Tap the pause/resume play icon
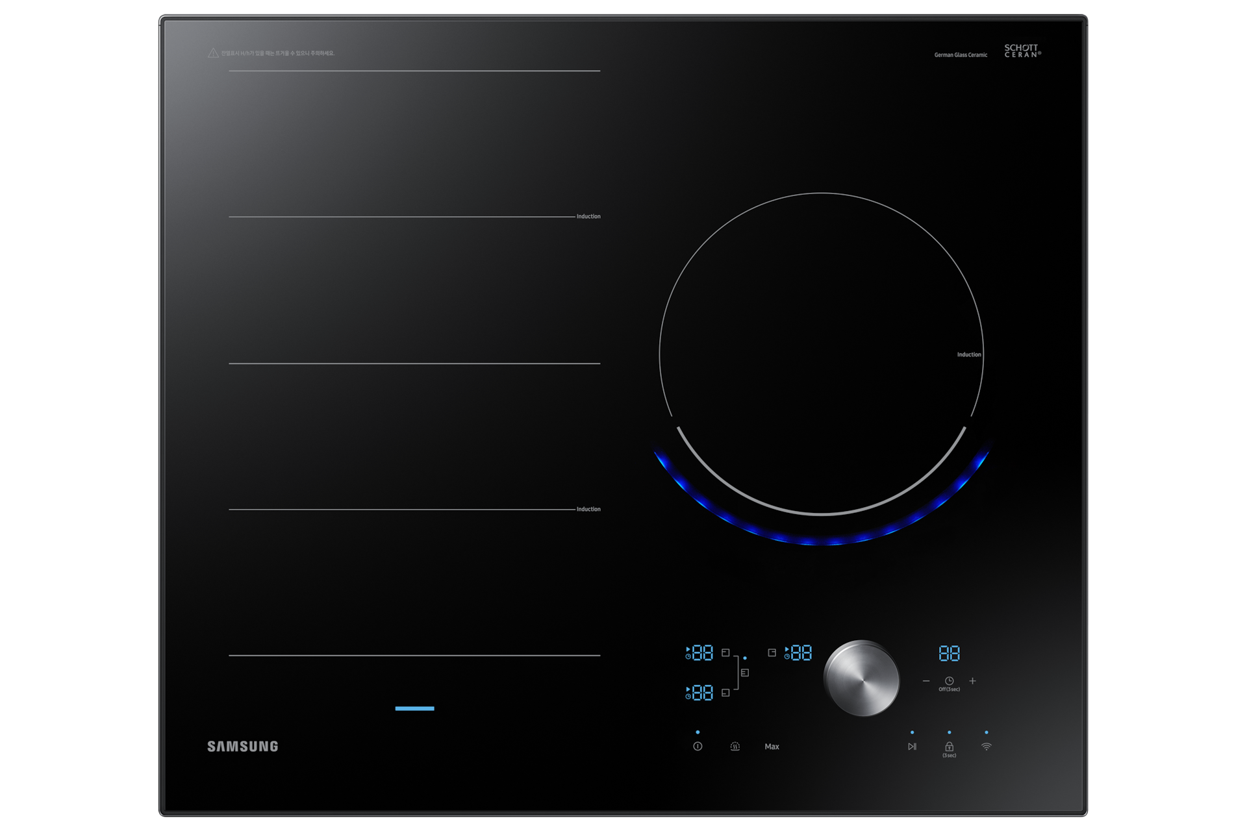Viewport: 1247px width, 831px height. click(912, 747)
